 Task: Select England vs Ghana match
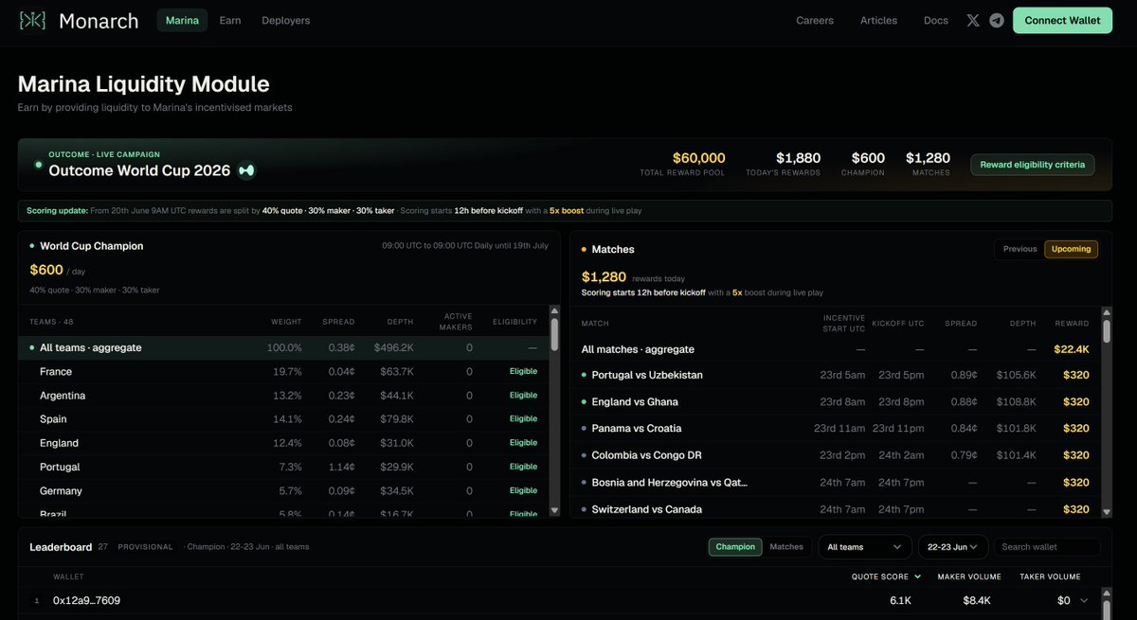click(x=835, y=401)
